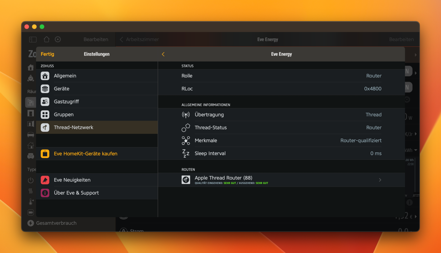Open the Gastzugriff settings entry
The width and height of the screenshot is (441, 253).
pyautogui.click(x=66, y=102)
